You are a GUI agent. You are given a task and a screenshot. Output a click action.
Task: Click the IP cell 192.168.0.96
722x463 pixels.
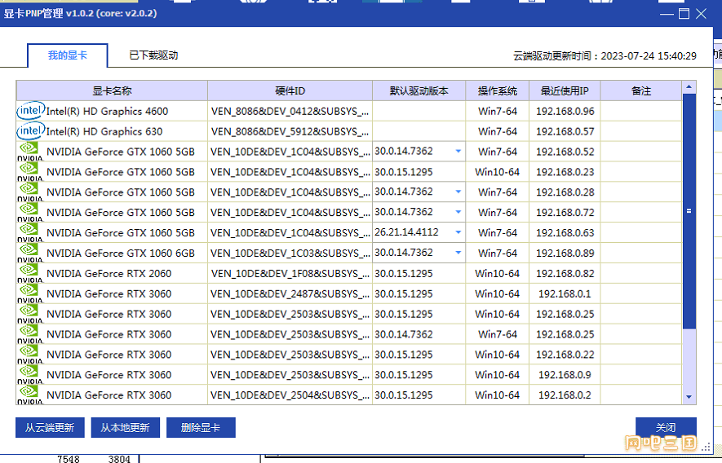(x=565, y=111)
